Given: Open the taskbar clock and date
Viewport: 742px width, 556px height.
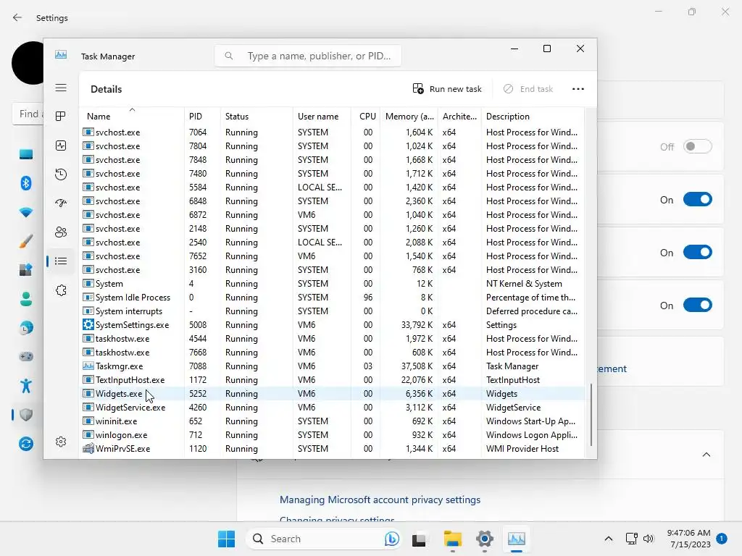Looking at the screenshot, I should pos(688,539).
